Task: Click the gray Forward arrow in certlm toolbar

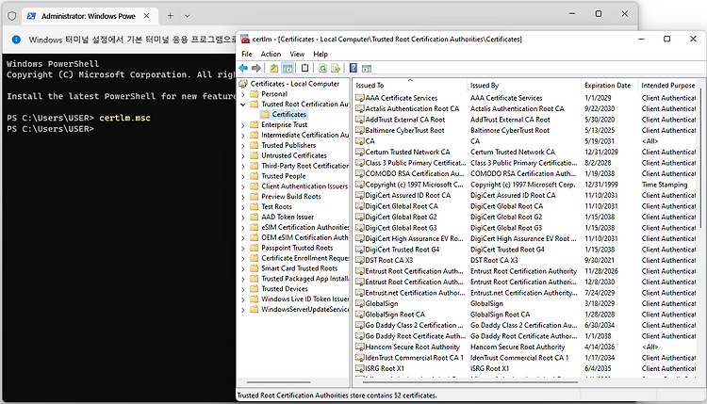Action: [256, 68]
